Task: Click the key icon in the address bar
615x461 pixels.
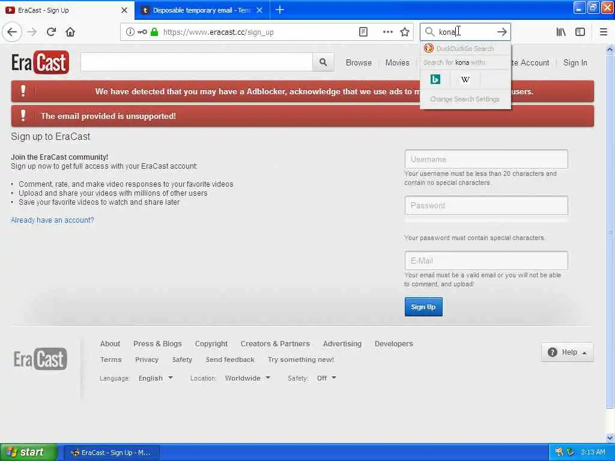Action: click(x=142, y=32)
